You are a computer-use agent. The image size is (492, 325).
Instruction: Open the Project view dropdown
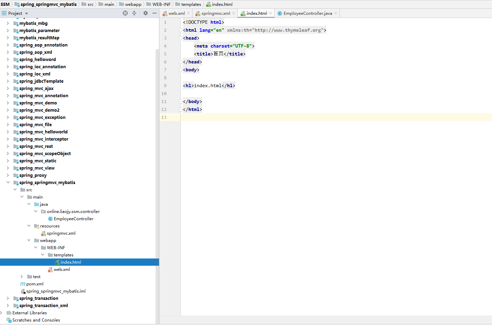click(x=27, y=13)
